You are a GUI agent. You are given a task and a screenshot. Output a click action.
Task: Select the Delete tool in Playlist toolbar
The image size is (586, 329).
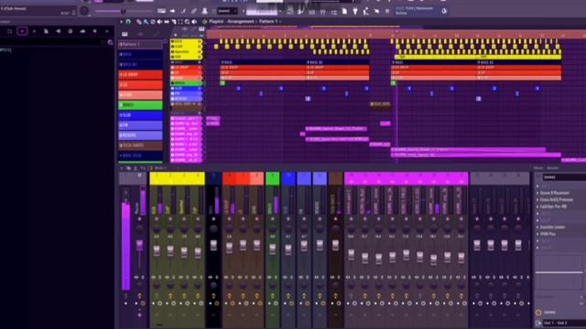[x=153, y=22]
